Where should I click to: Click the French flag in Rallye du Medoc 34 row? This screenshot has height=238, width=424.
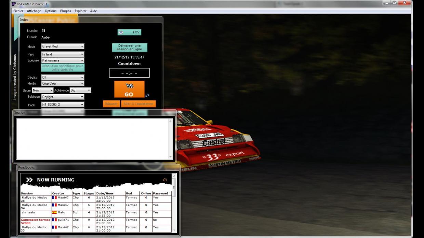[x=54, y=205]
